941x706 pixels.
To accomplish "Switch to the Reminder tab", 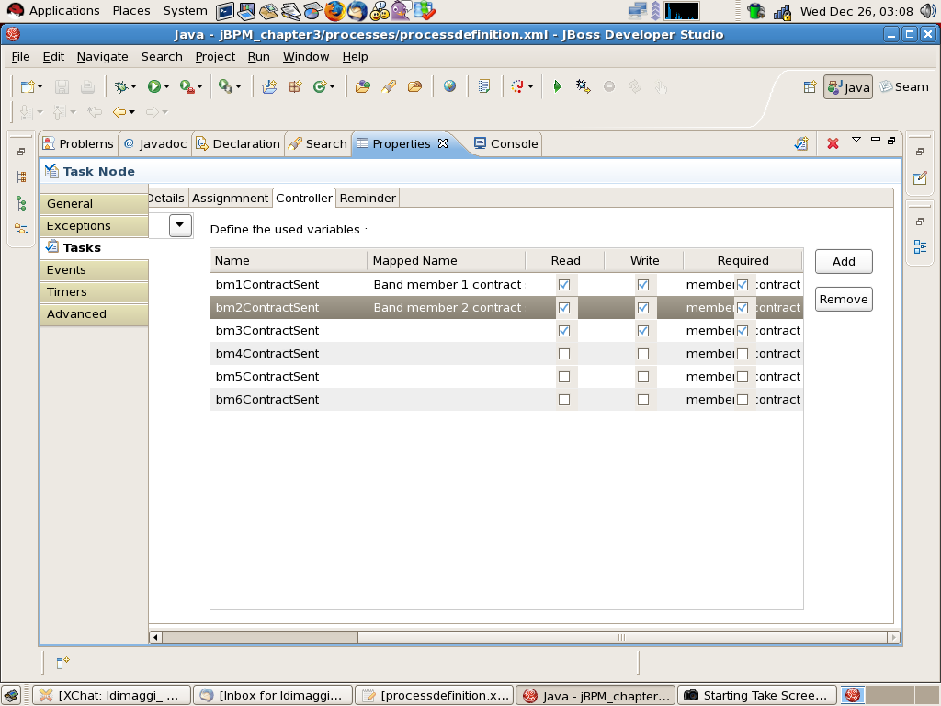I will [368, 198].
